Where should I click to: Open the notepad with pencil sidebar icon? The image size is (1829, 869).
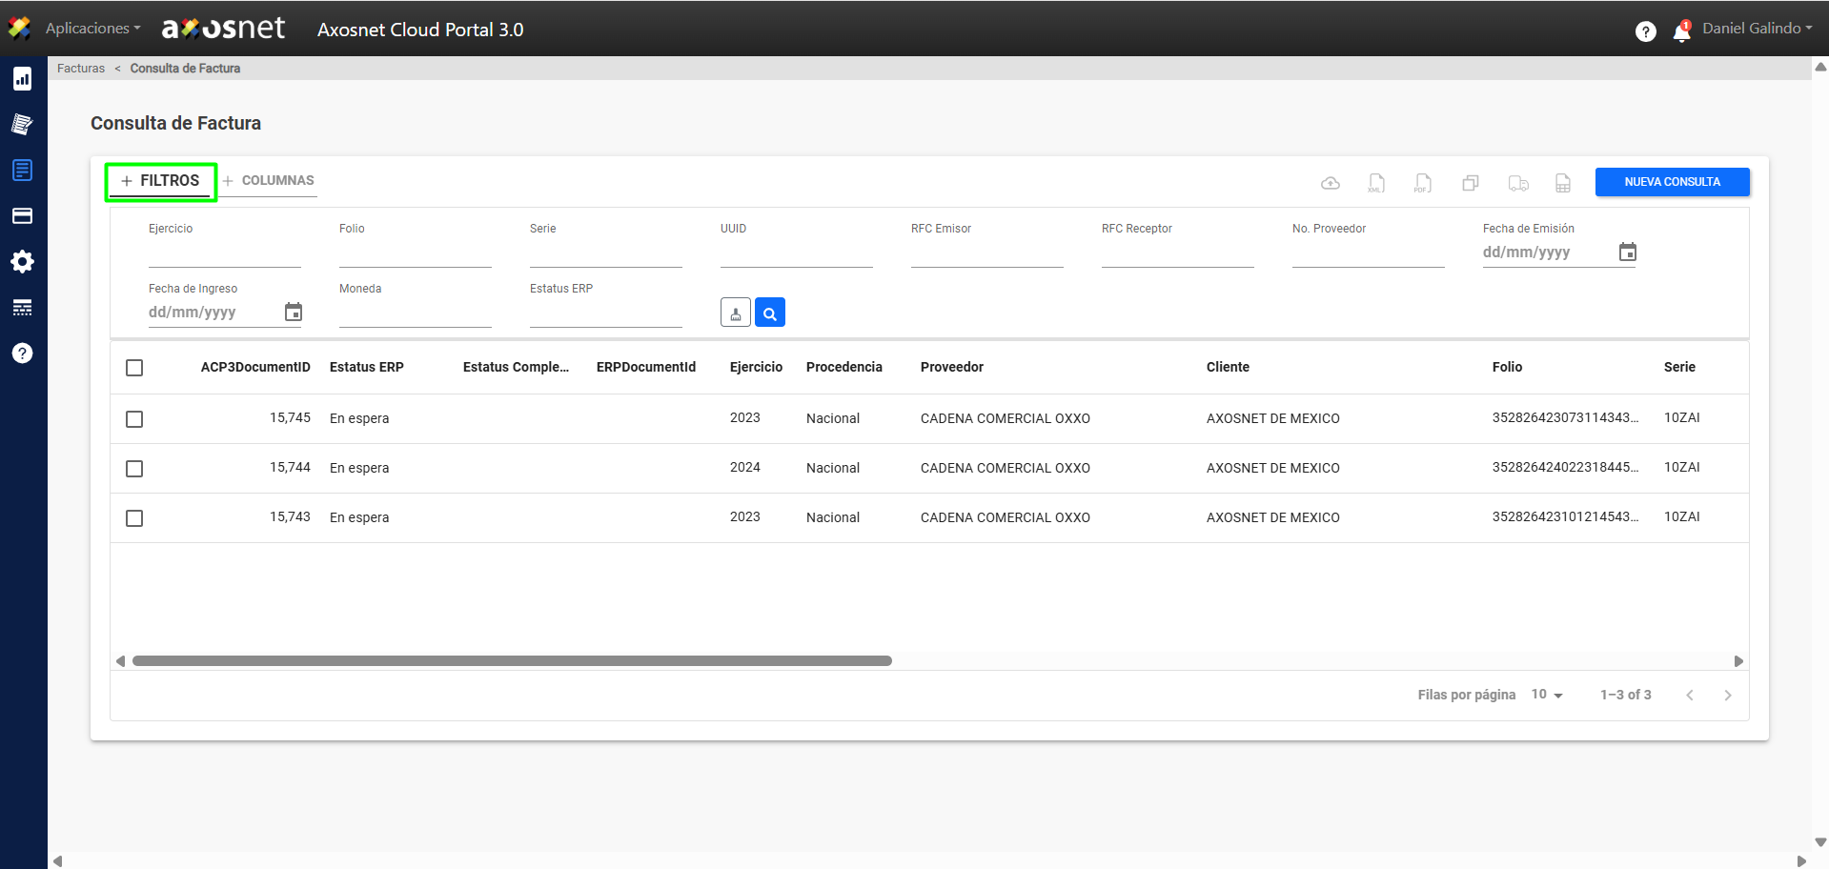[x=22, y=124]
